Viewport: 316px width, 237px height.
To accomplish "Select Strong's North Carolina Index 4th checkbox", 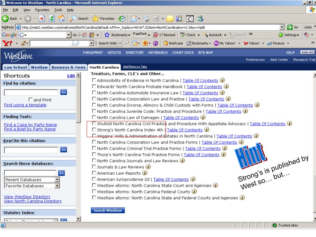I will pos(94,130).
